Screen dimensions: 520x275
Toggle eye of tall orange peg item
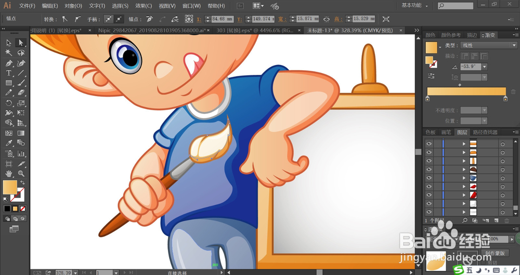(x=429, y=161)
